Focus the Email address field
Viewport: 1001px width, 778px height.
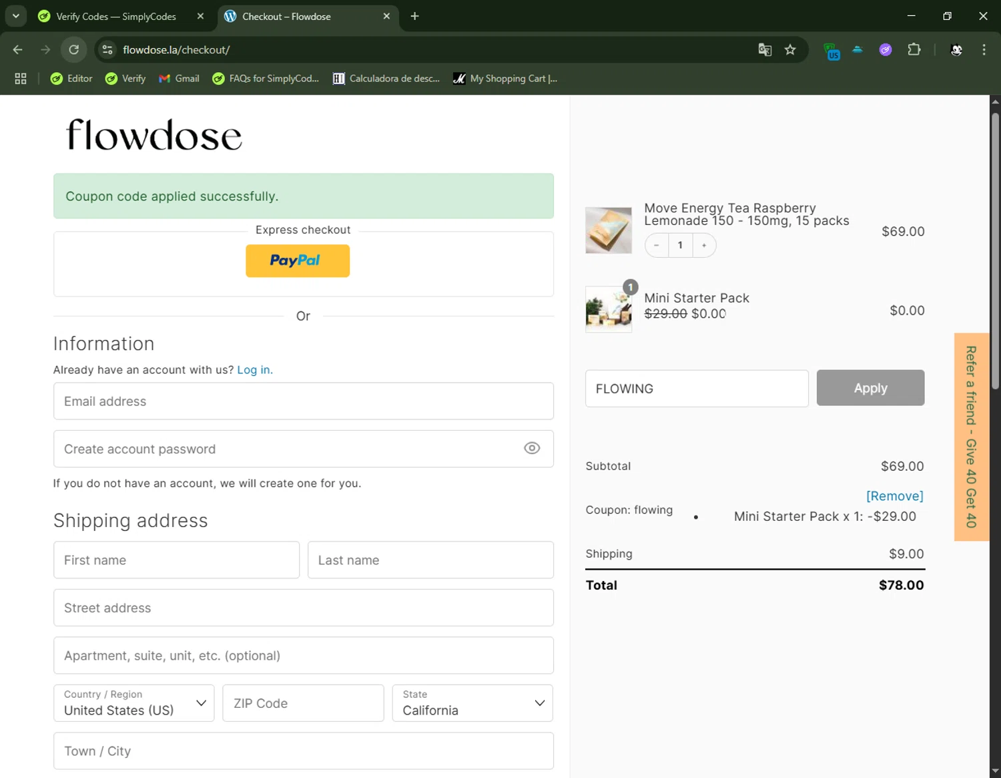point(304,401)
